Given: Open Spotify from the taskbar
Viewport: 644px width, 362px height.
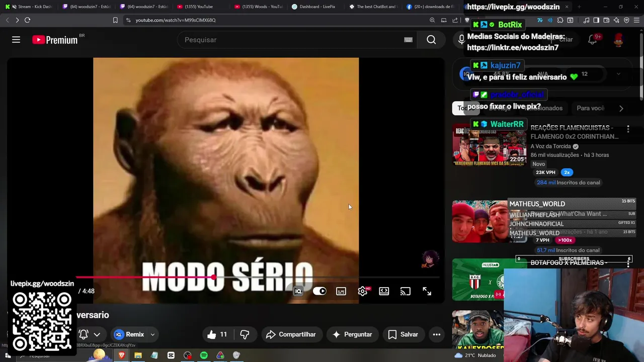Looking at the screenshot, I should (204, 355).
